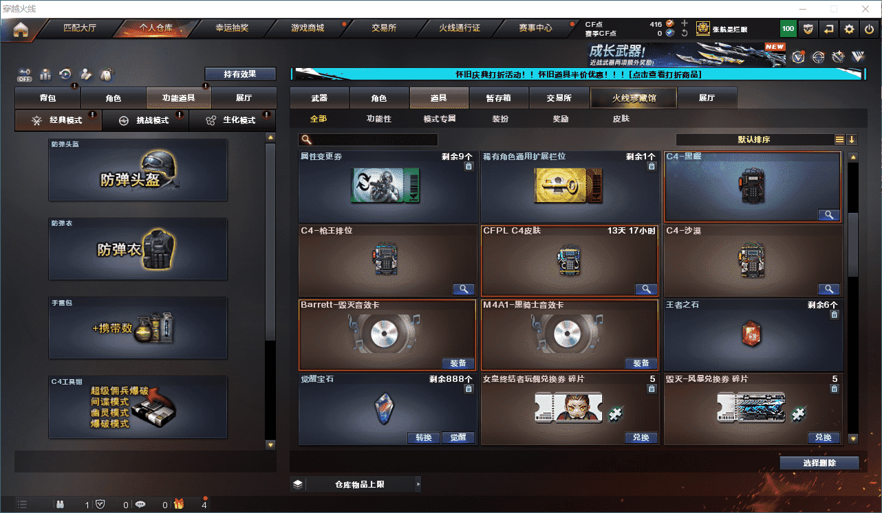Toggle sort direction arrow
The image size is (882, 513).
click(x=852, y=139)
